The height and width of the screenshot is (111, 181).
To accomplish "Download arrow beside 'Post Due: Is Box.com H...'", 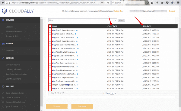I will coord(78,38).
